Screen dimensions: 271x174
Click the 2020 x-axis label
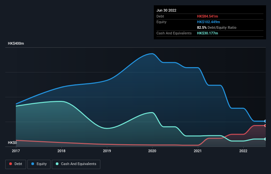point(152,151)
